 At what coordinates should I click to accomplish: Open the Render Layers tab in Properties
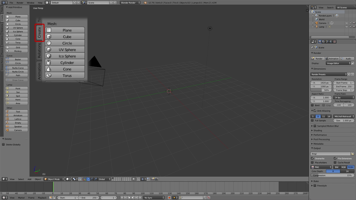[x=323, y=42]
